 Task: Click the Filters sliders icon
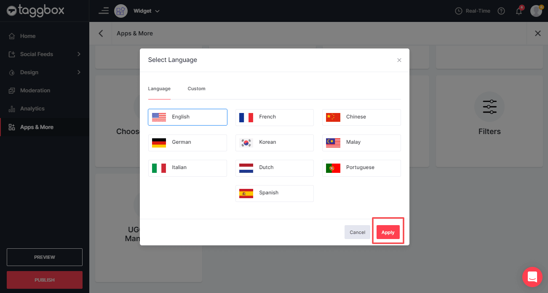point(489,107)
